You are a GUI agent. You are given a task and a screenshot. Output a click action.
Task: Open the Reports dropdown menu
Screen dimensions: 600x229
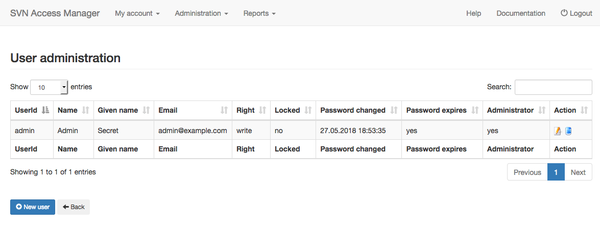coord(259,13)
